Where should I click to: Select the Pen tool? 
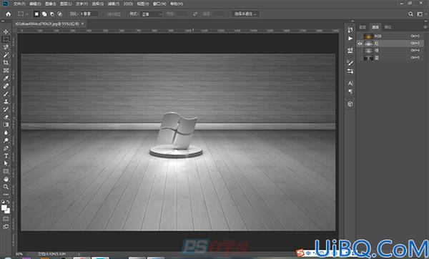(x=6, y=148)
